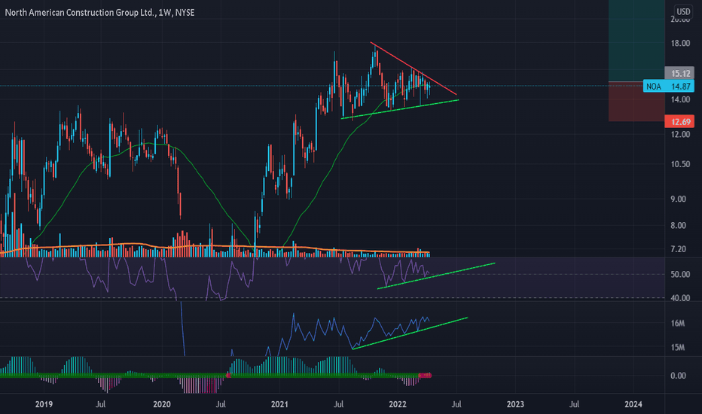
Task: Select the green trendline on the 16M/15M pane
Action: [410, 333]
